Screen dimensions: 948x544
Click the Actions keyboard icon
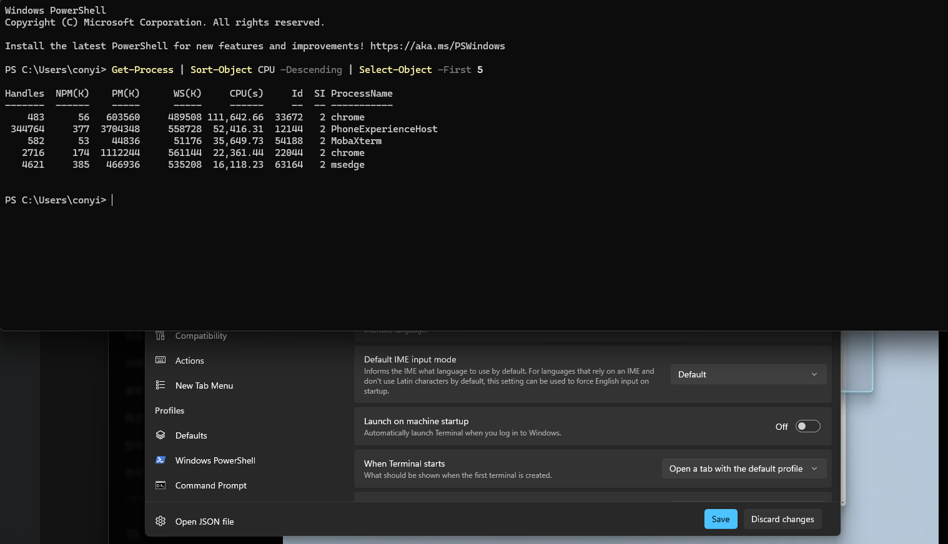point(160,360)
